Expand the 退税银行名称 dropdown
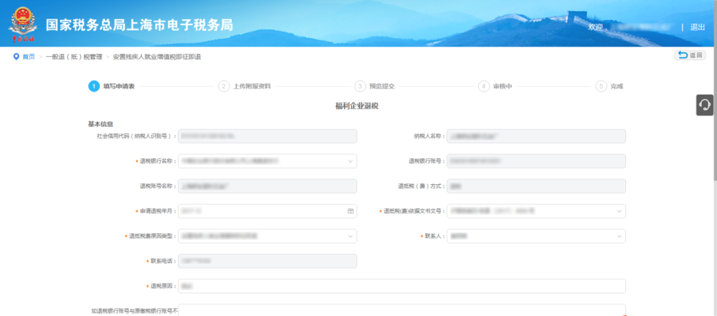Viewport: 717px width, 316px height. tap(351, 161)
